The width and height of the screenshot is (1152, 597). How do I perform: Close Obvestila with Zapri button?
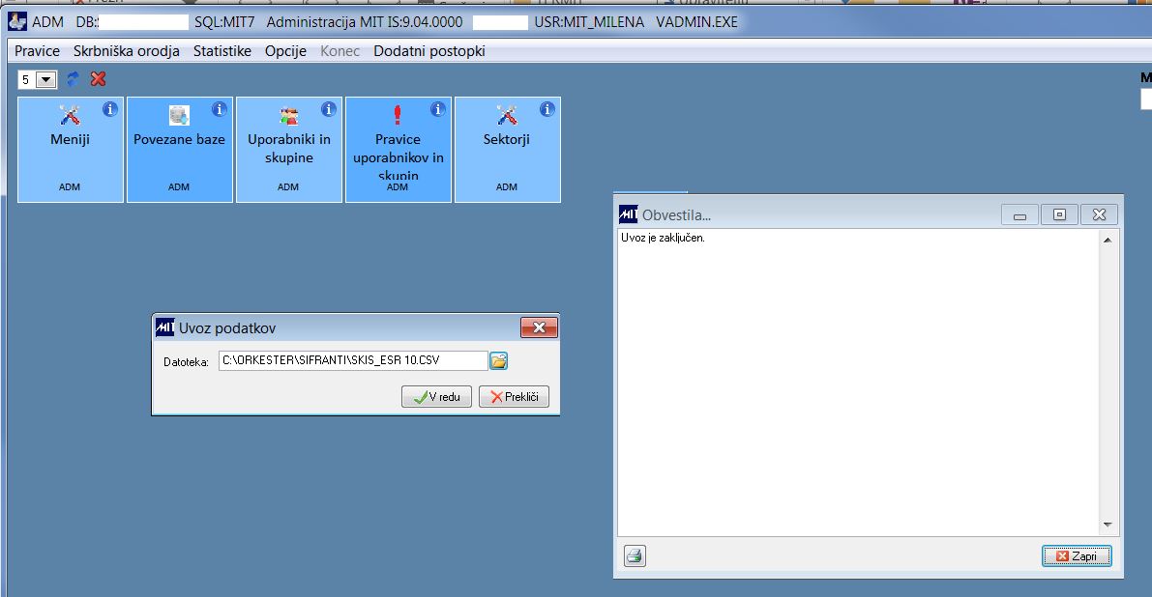1077,555
